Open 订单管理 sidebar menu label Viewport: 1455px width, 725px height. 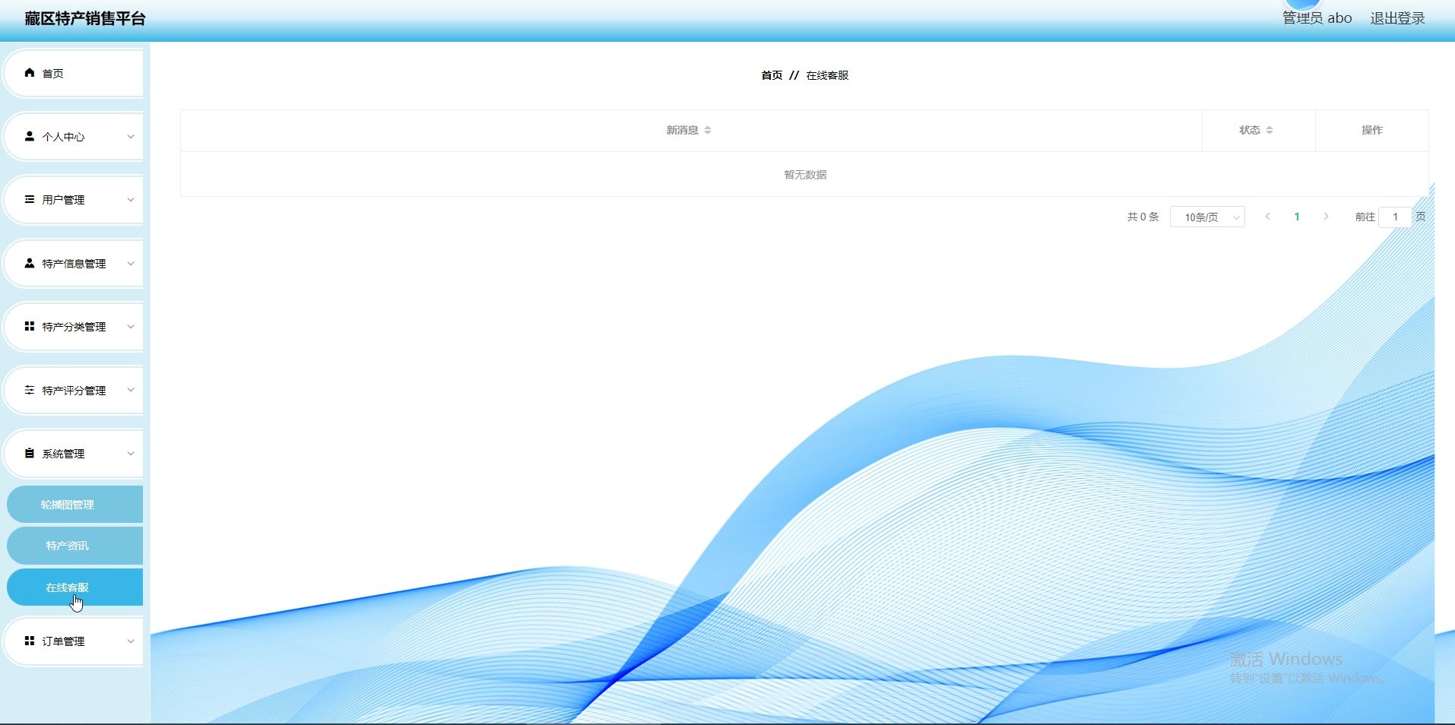63,641
